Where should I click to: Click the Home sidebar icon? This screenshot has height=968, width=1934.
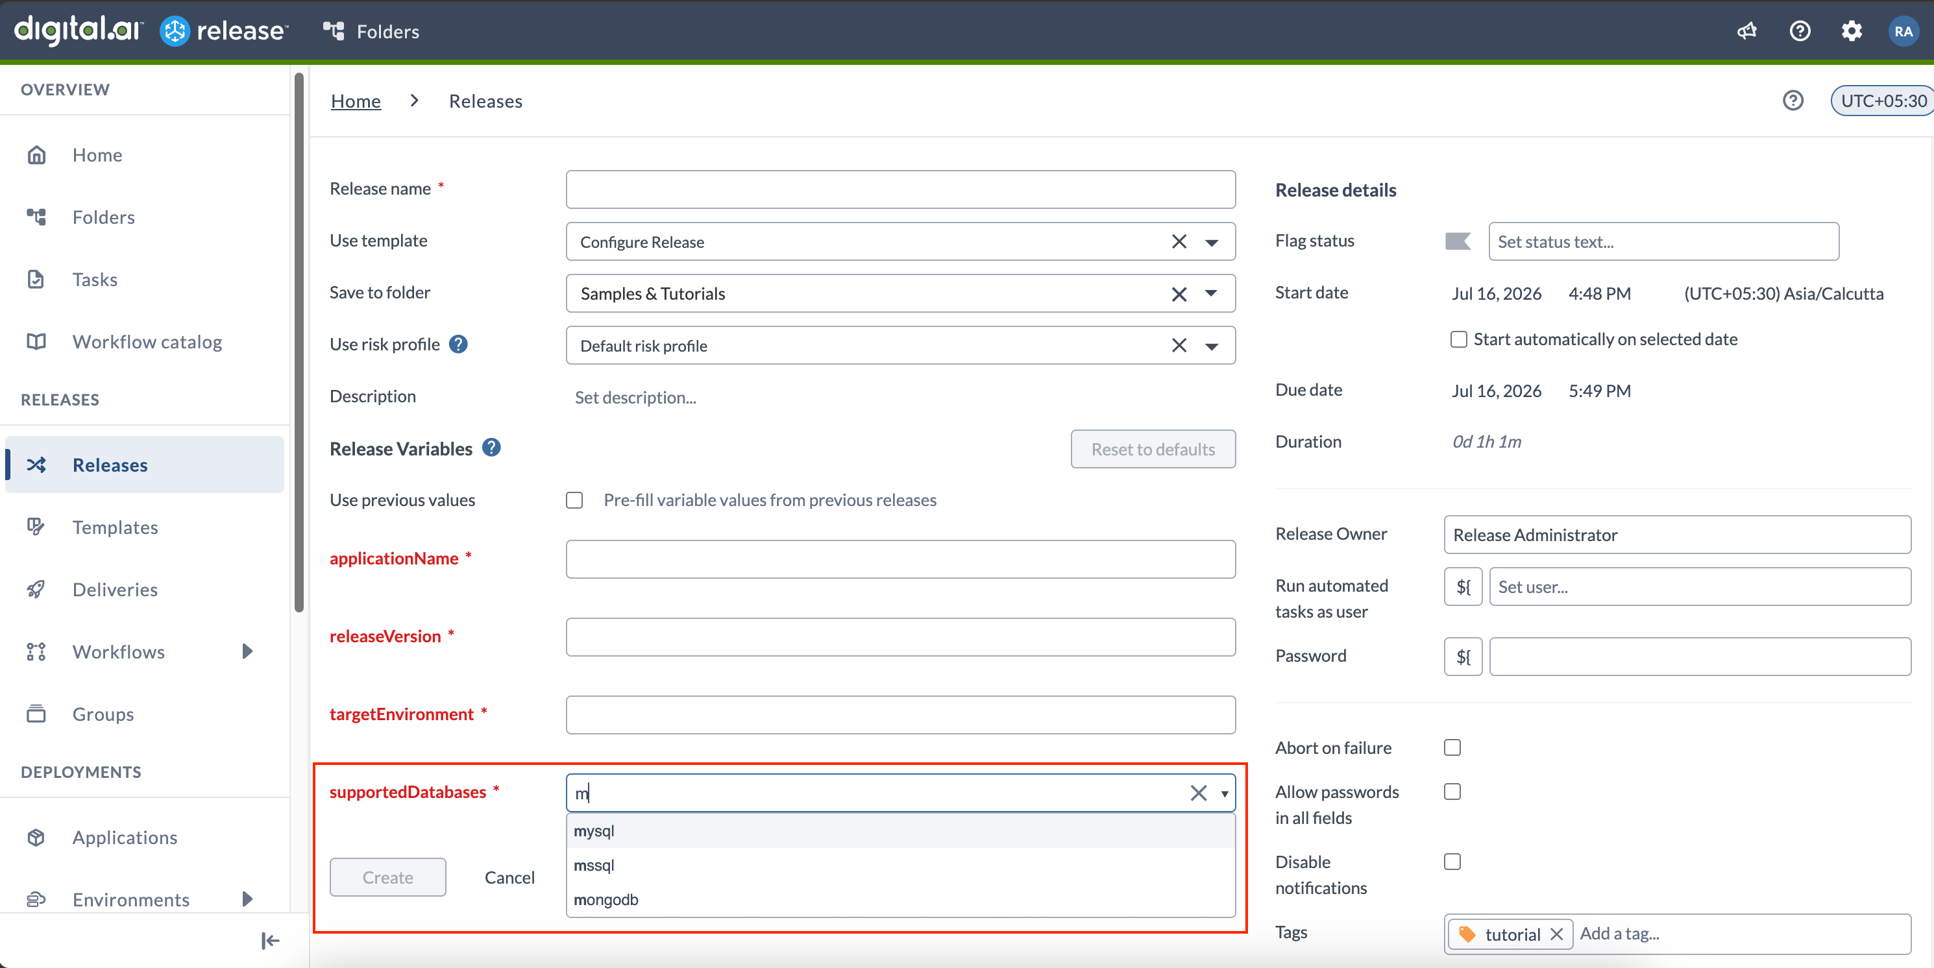[36, 154]
